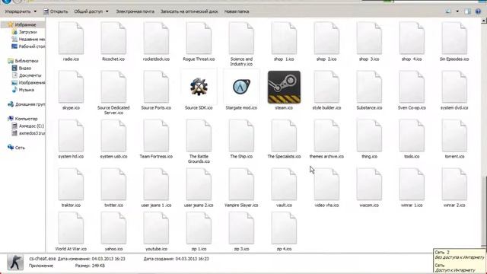
Task: Change view with the views icon
Action: pos(448,11)
